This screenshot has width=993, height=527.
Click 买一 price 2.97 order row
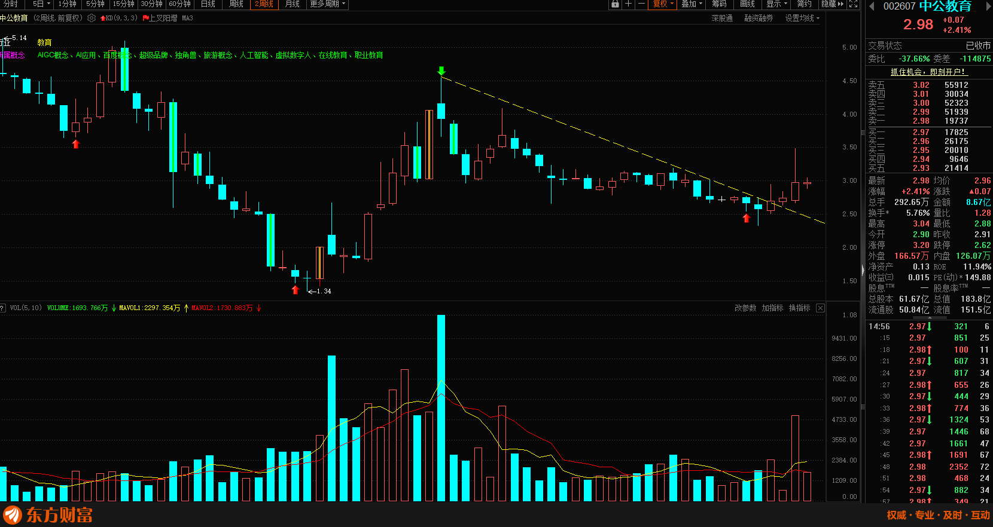click(928, 132)
